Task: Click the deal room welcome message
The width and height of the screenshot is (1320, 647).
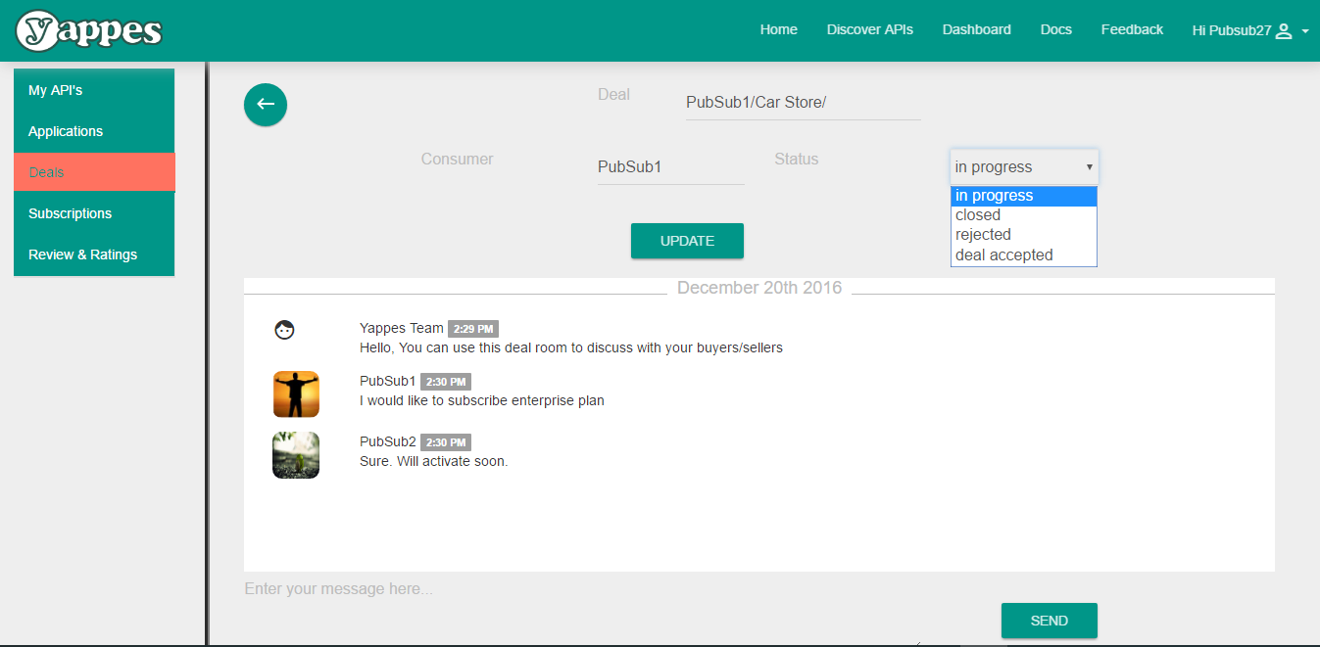Action: [x=571, y=347]
